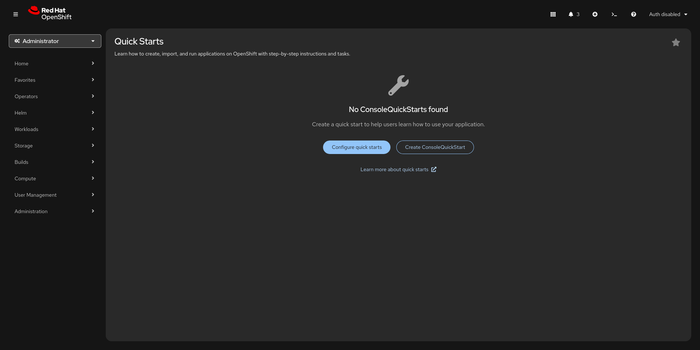This screenshot has width=700, height=350.
Task: Expand the Storage chevron arrow
Action: [93, 145]
